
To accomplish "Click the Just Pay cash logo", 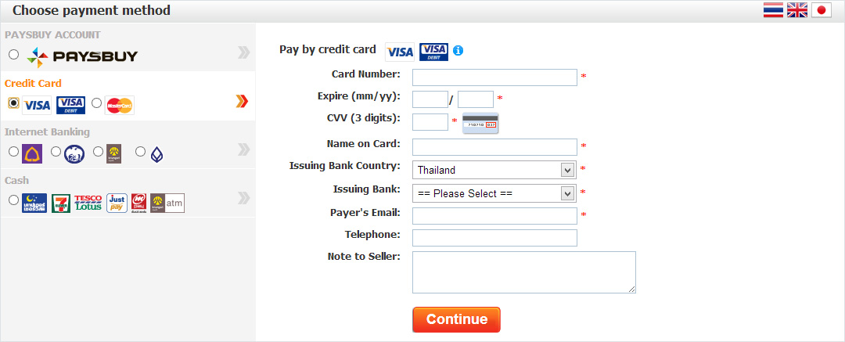I will (117, 203).
